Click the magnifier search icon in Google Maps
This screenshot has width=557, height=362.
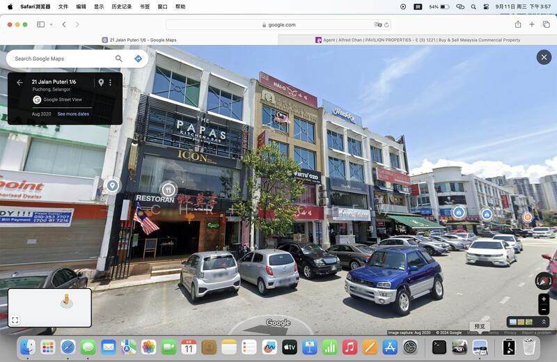[x=118, y=58]
